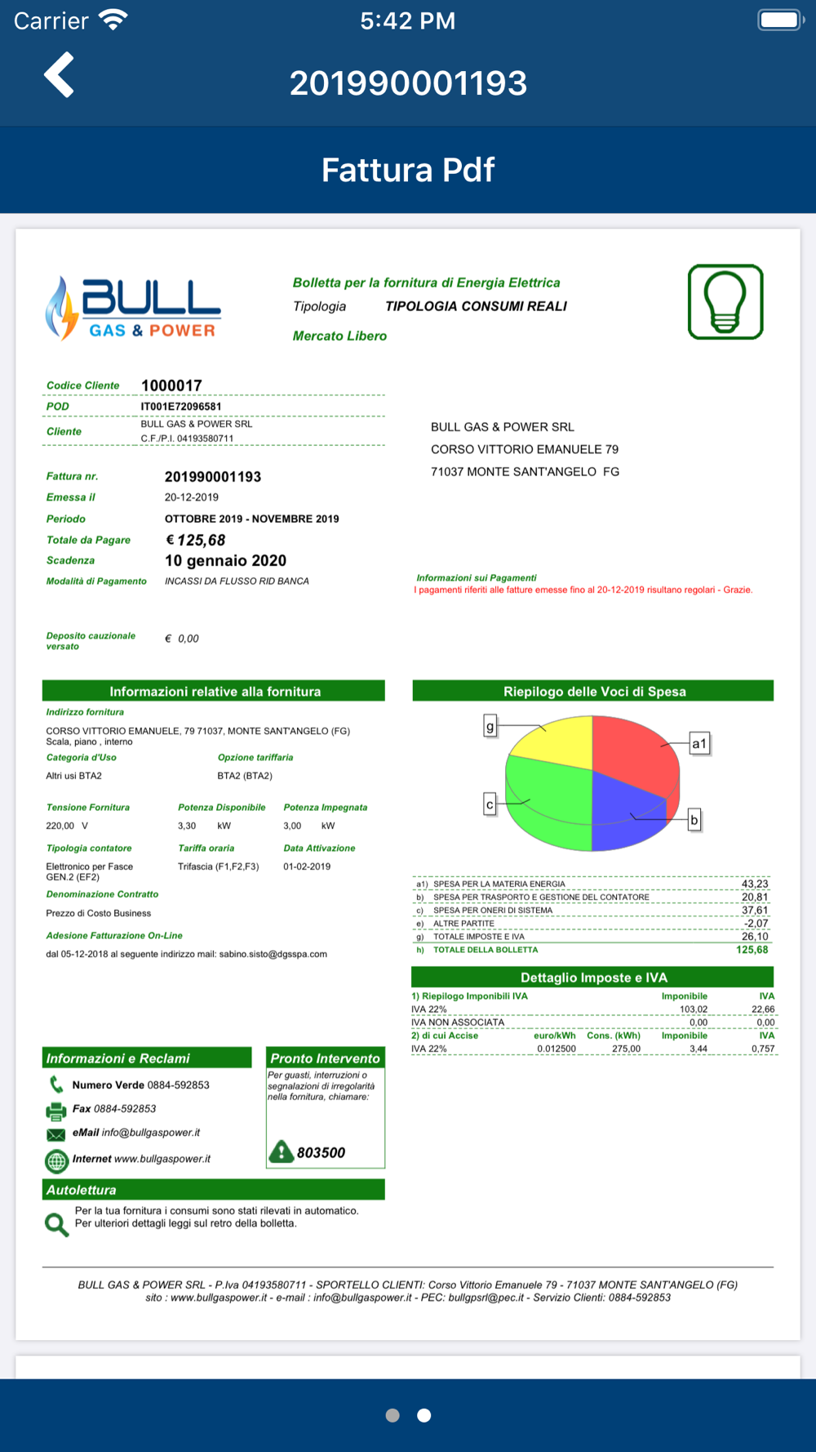Tap the customer code 1000017

click(171, 385)
